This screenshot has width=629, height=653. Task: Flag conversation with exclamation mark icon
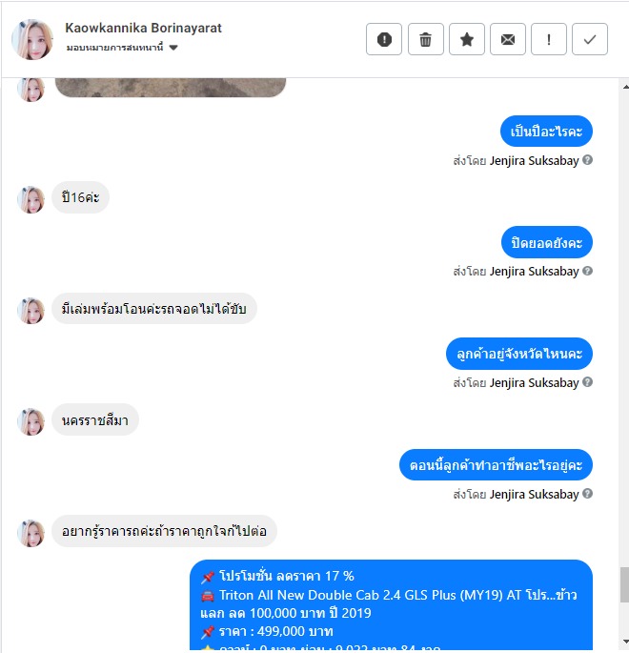pyautogui.click(x=549, y=40)
